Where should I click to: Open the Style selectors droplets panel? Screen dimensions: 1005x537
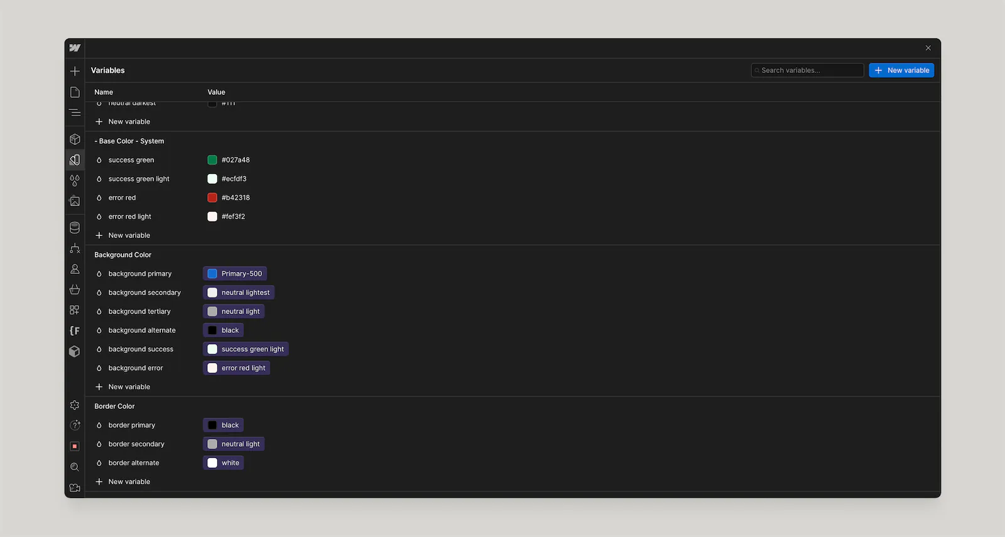(x=75, y=181)
